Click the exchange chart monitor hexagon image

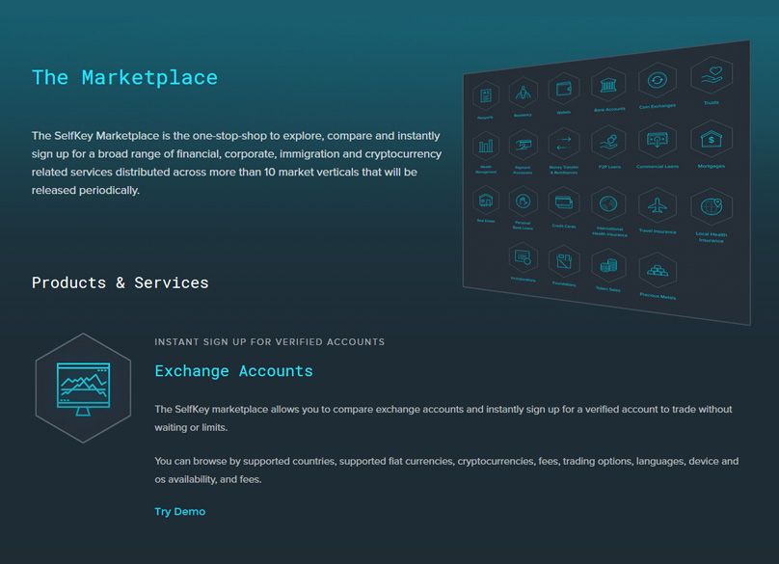[84, 388]
